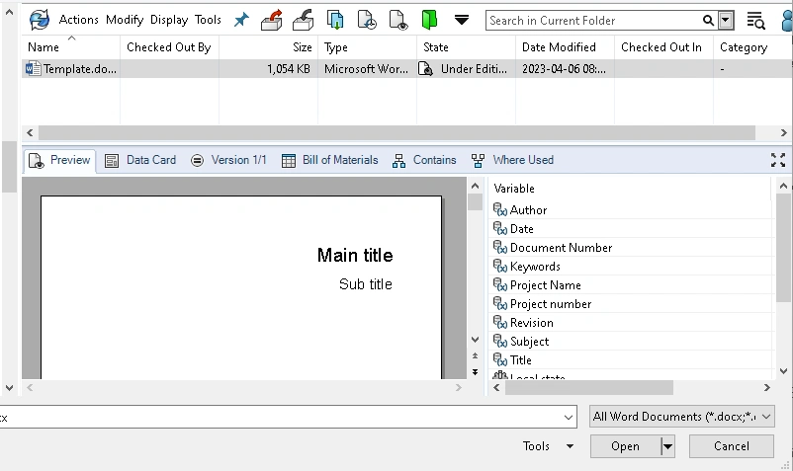Sort by the Checked Out By column
Screen dimensions: 793x471
[169, 47]
